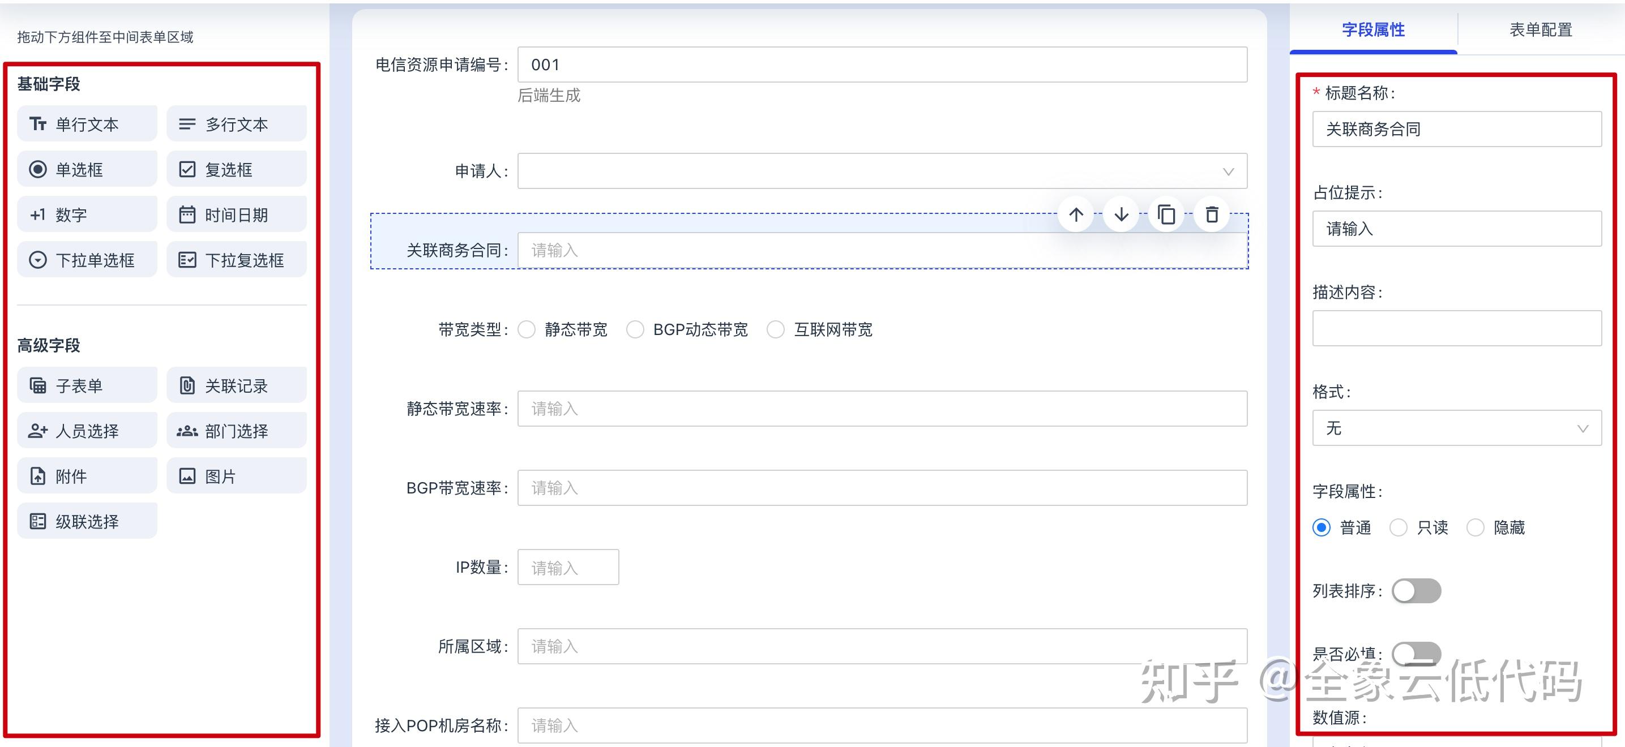Select the 下拉单选框 dropdown component

click(87, 260)
